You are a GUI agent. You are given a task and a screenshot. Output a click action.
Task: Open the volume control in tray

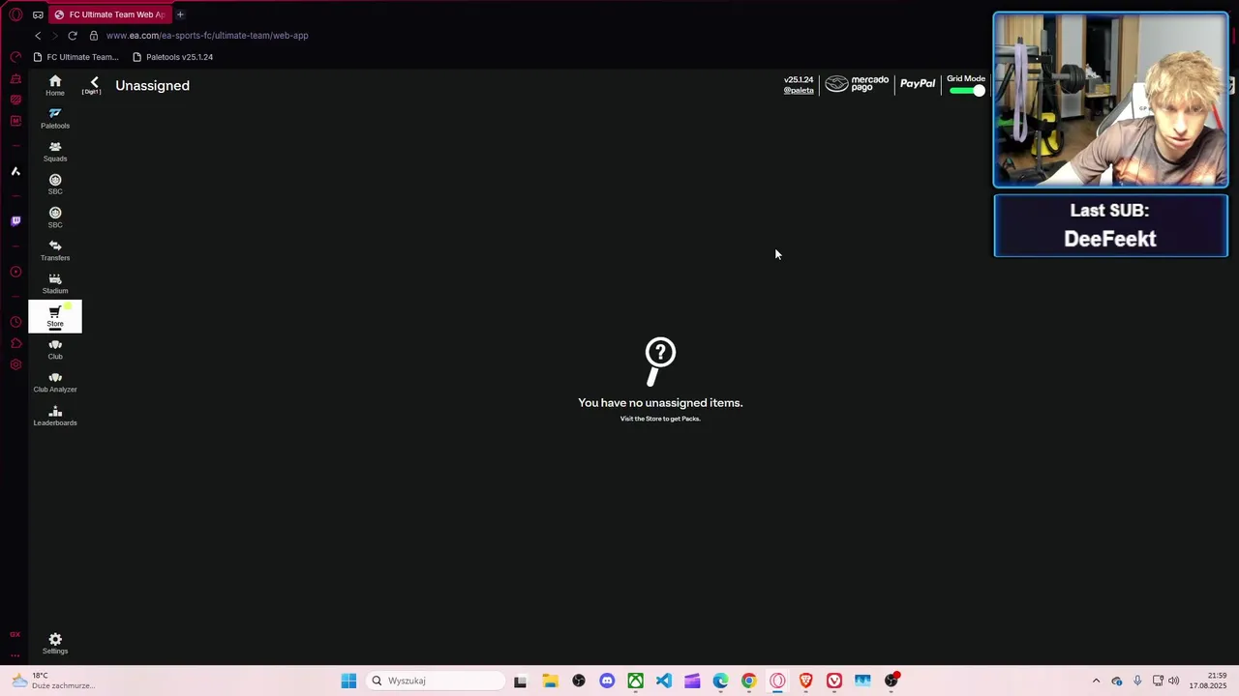click(1174, 681)
